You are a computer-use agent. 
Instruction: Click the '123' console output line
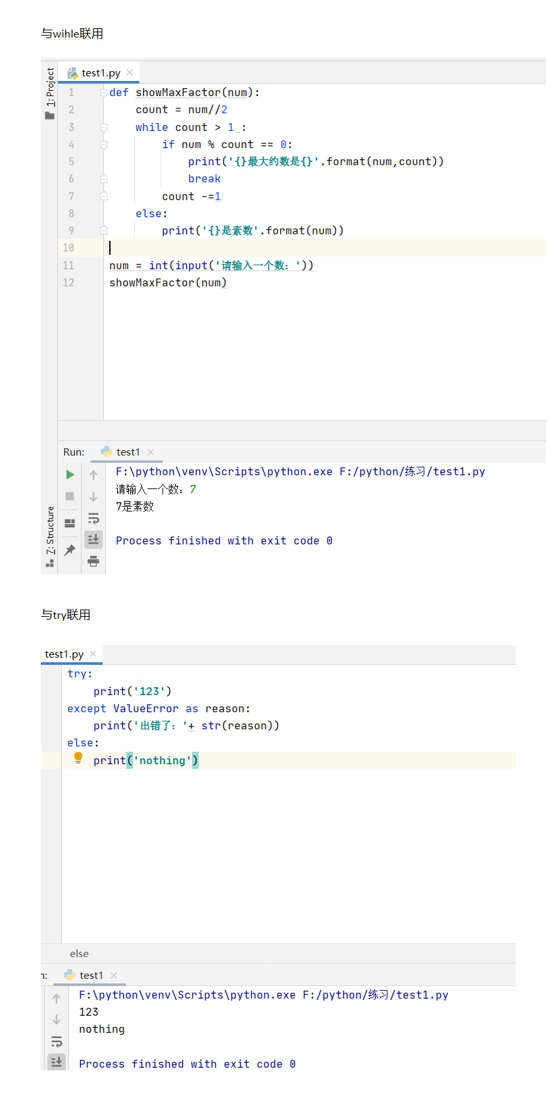point(89,1012)
